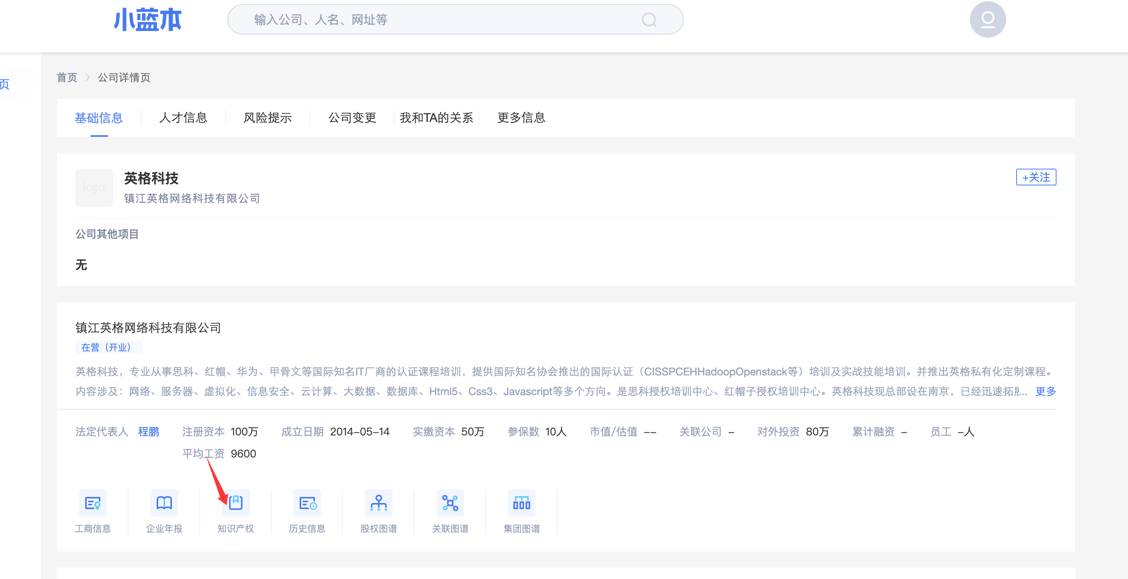View the 集团图谱 icon
This screenshot has width=1128, height=579.
click(x=521, y=503)
